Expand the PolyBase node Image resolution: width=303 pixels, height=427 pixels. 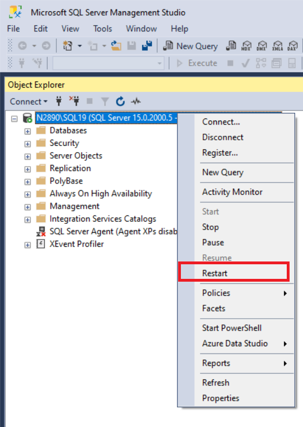[27, 182]
